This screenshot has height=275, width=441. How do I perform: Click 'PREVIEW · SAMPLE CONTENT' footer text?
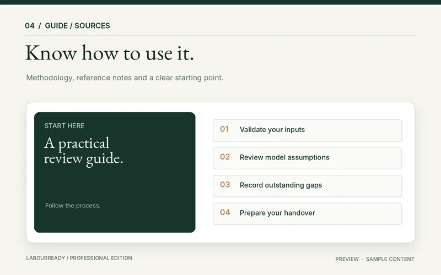coord(375,259)
